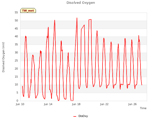Click the DisOxy legend label
Viewport: 162px width, 121px height.
pos(83,116)
